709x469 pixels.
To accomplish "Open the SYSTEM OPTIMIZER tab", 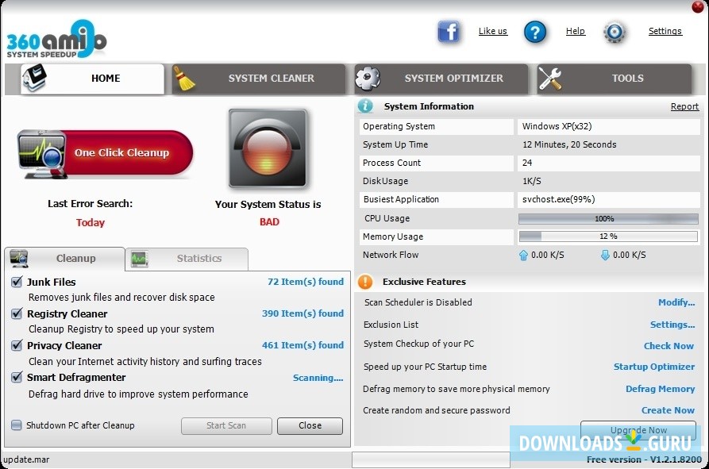I will [441, 79].
